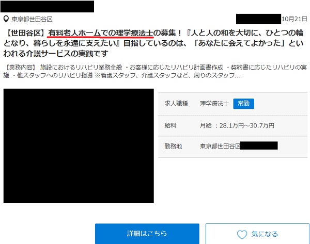The image size is (310, 244).
Task: Click the 常勤 employment type badge
Action: (243, 104)
